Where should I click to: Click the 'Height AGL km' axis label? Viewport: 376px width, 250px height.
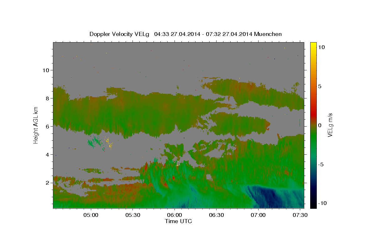click(36, 125)
